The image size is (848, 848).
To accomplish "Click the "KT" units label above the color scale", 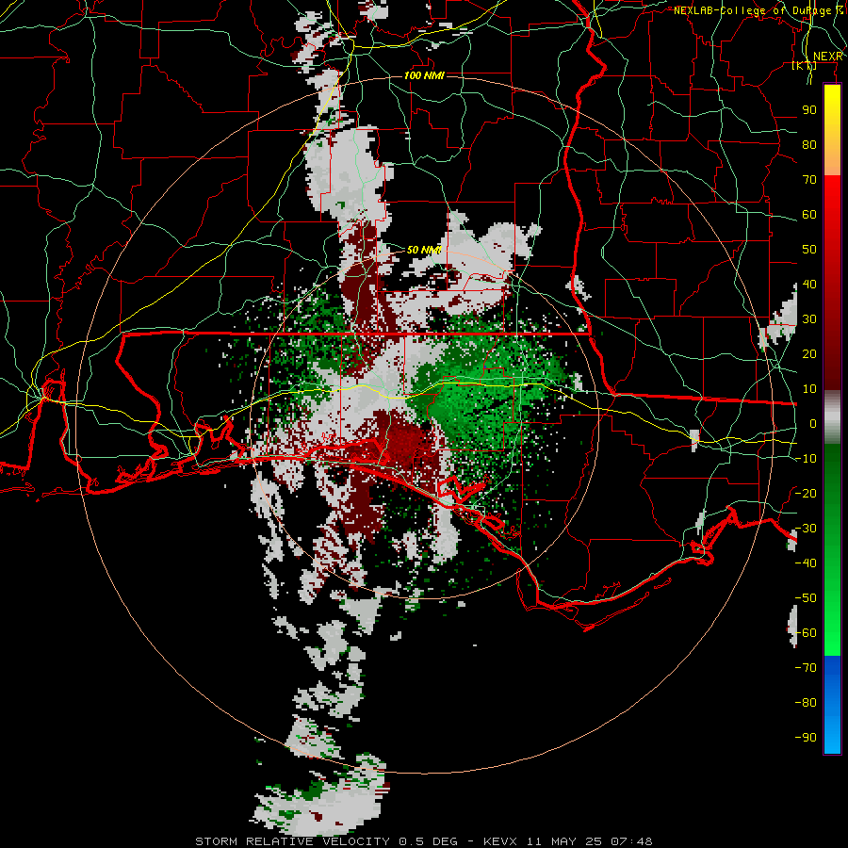I will pyautogui.click(x=804, y=66).
